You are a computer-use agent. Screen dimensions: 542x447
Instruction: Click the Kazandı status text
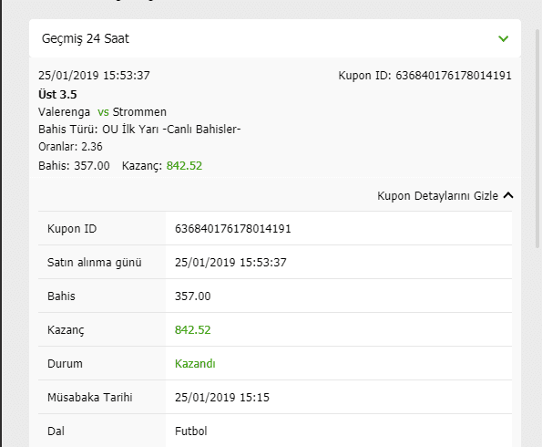pyautogui.click(x=195, y=364)
